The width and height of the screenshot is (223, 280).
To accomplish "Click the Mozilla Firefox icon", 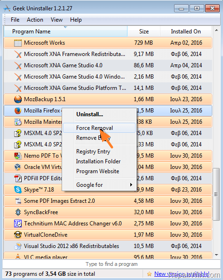I will 18,111.
